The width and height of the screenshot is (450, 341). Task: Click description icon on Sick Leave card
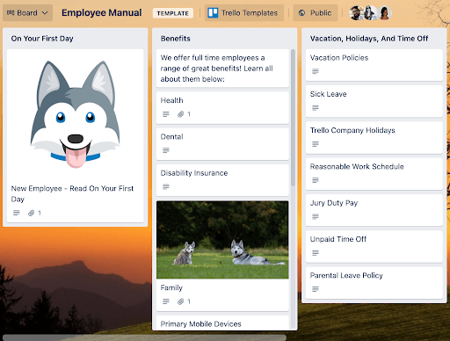tap(316, 108)
